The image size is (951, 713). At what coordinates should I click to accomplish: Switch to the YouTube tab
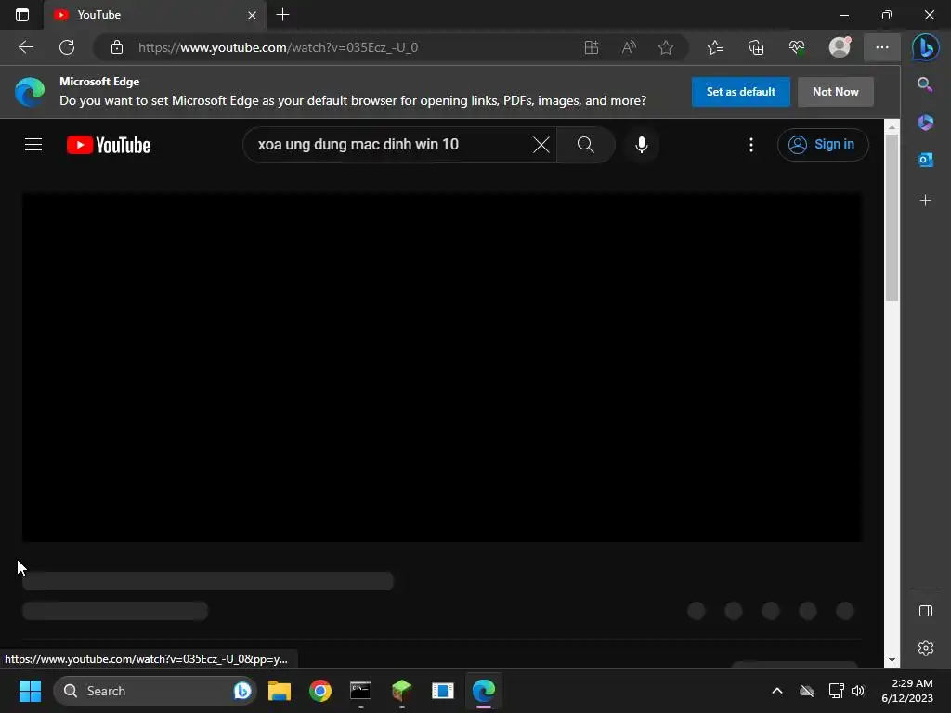tap(155, 15)
